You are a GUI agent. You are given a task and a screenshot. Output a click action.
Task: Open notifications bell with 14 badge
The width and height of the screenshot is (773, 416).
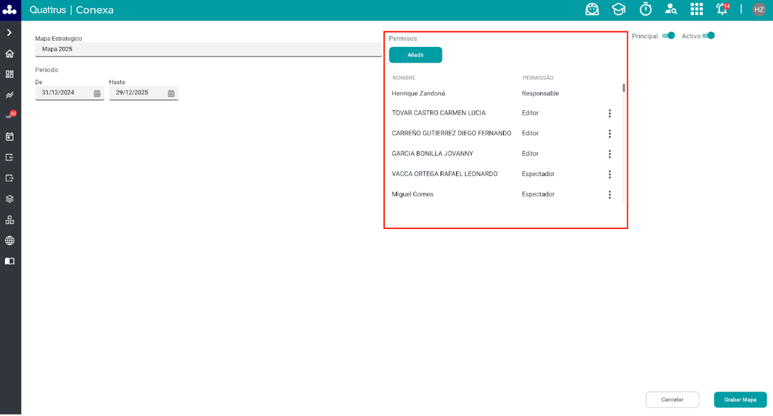click(x=722, y=10)
